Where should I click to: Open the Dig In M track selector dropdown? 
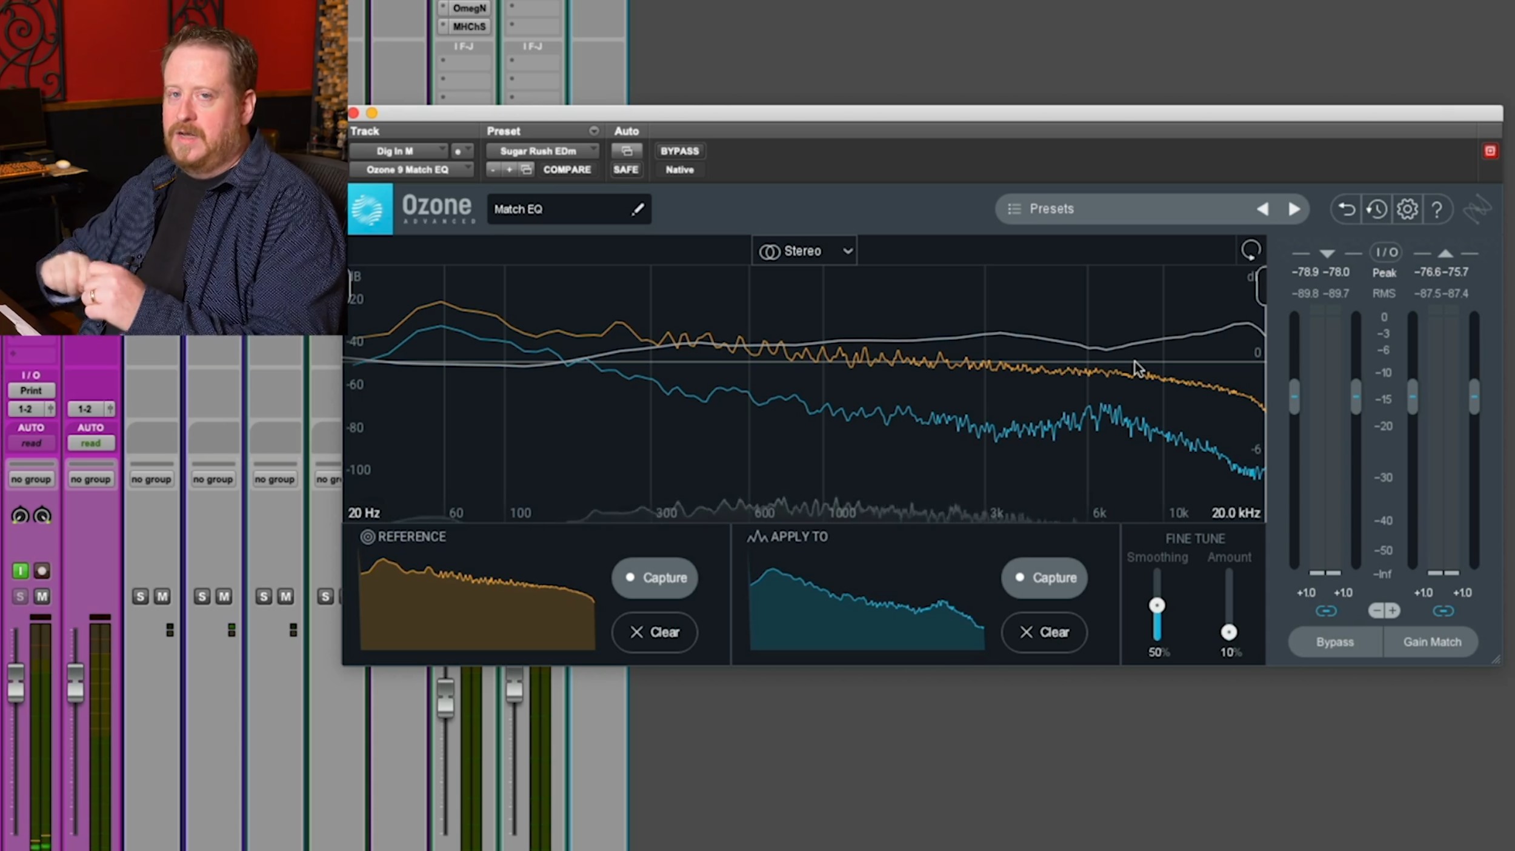coord(398,151)
